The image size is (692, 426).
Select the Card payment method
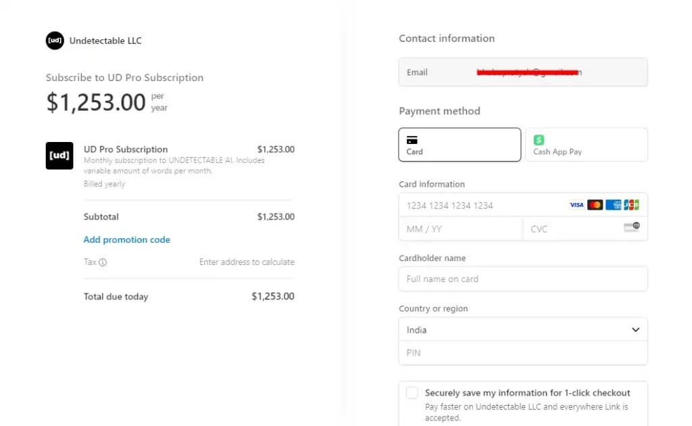[x=460, y=144]
